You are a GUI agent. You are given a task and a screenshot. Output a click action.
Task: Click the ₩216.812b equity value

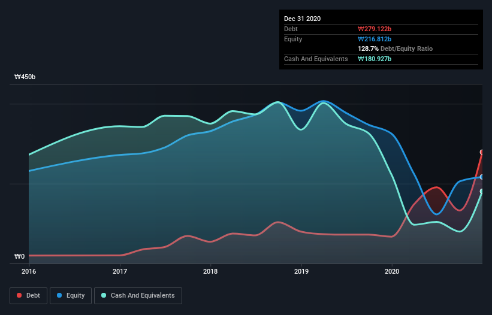[375, 39]
